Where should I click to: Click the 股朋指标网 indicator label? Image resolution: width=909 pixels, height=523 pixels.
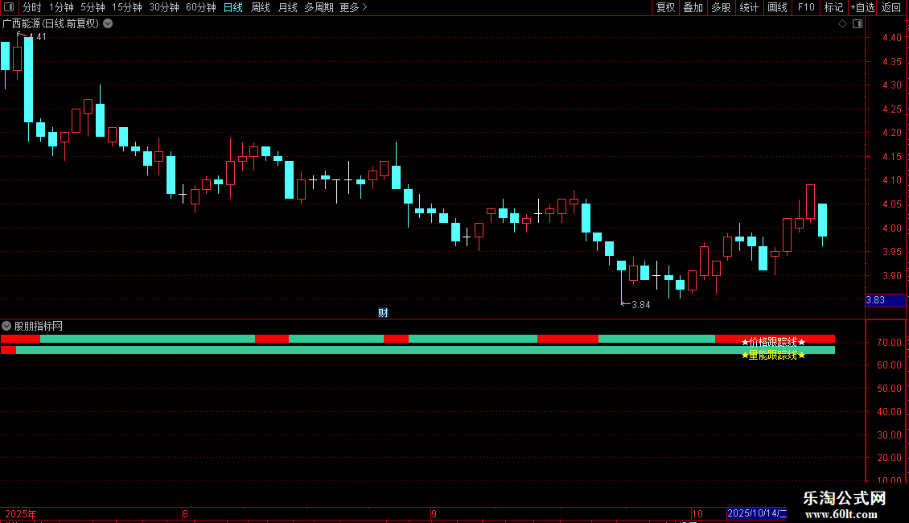point(39,327)
